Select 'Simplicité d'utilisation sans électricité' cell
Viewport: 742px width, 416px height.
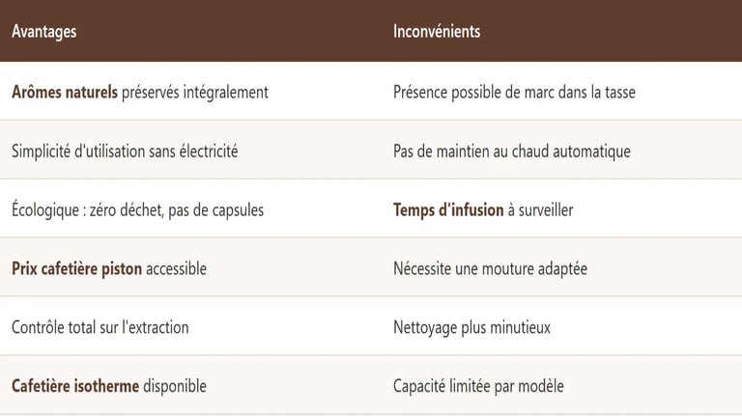click(125, 152)
